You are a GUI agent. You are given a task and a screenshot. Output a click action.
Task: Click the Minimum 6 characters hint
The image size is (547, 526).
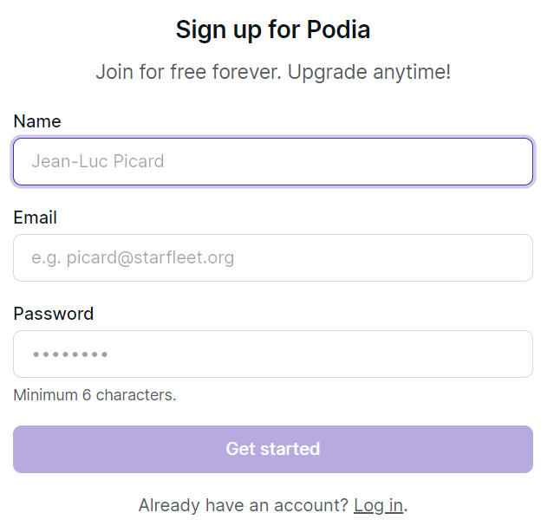coord(94,395)
